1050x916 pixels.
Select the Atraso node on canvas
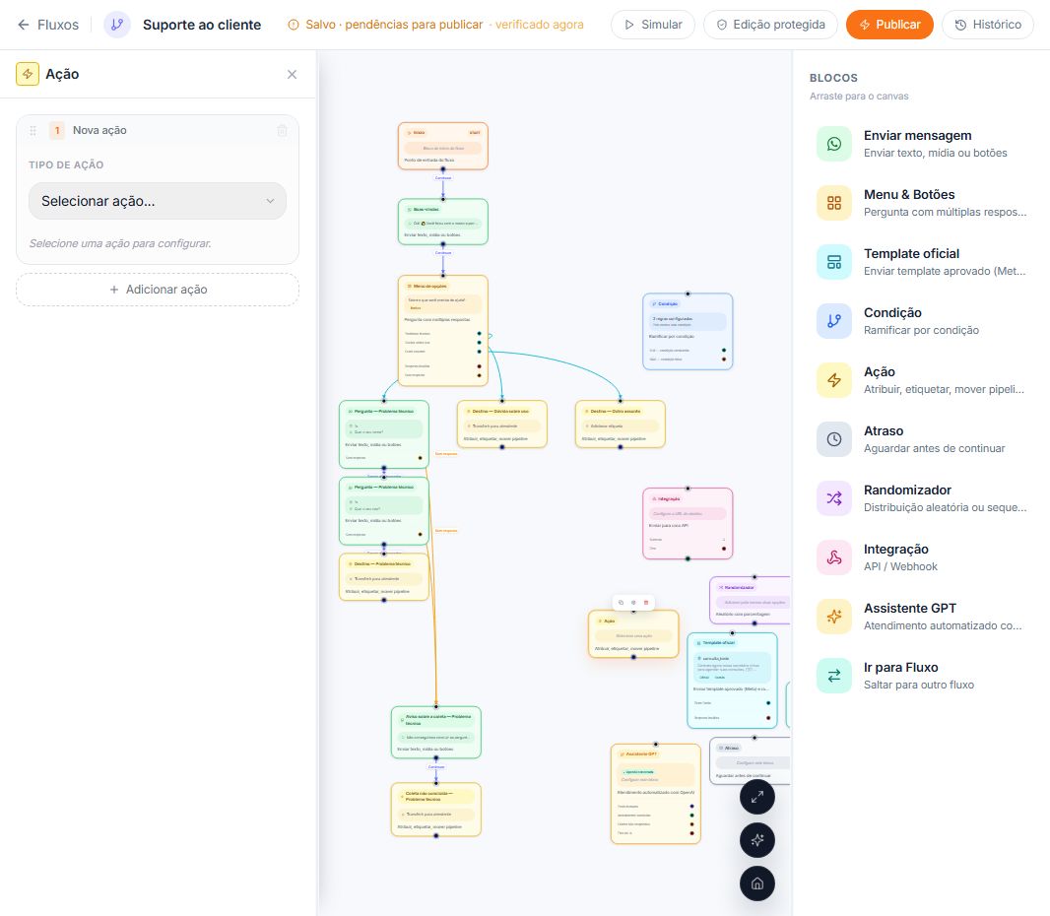[750, 760]
